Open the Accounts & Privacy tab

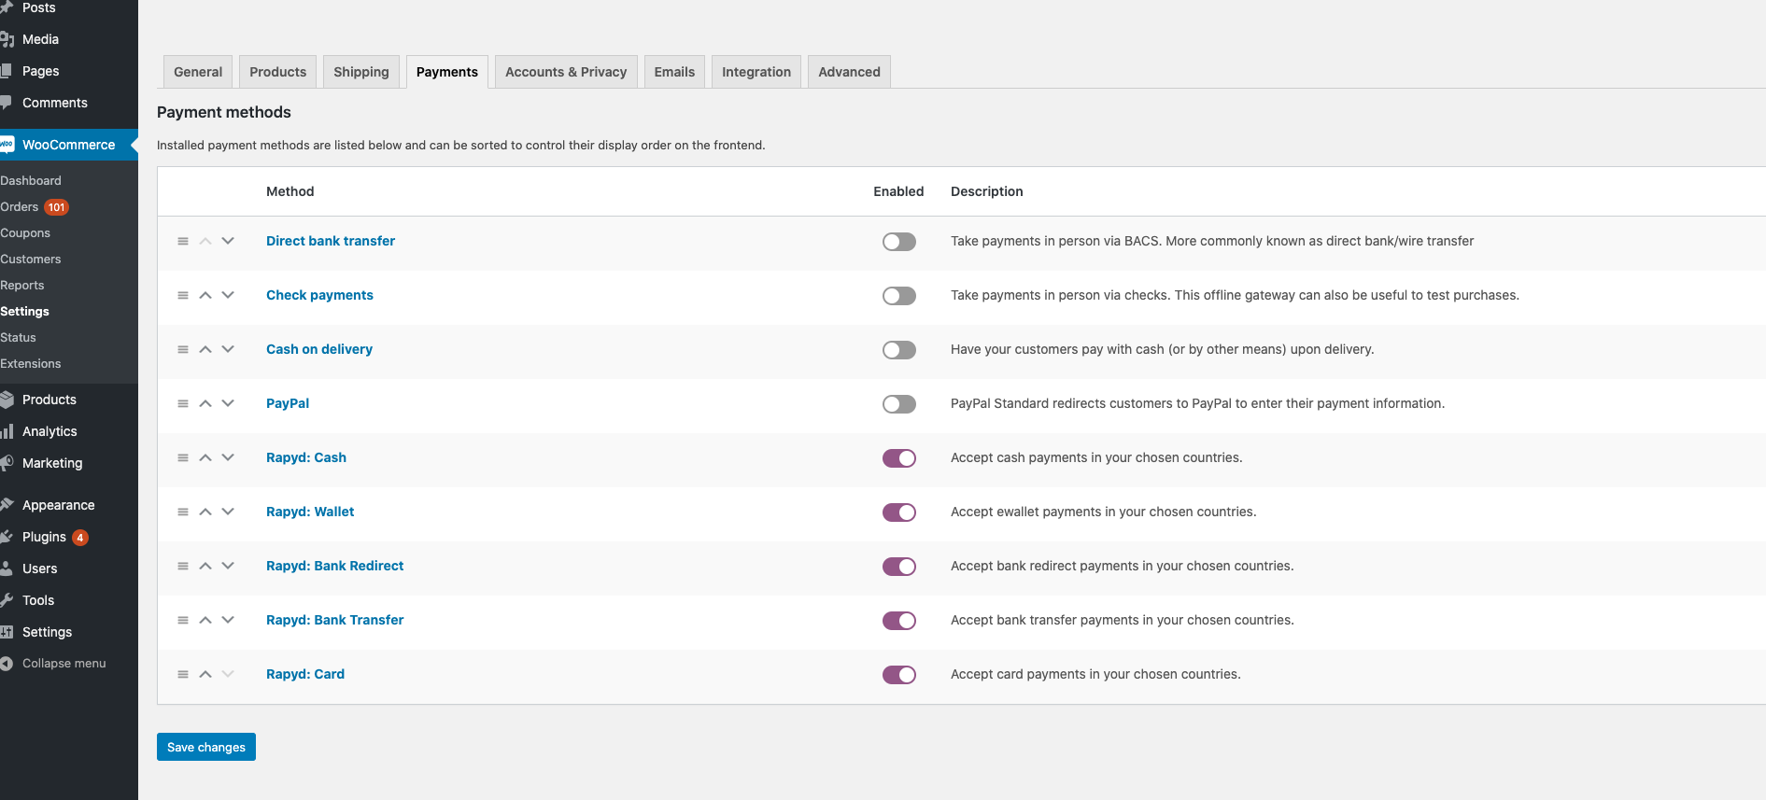pyautogui.click(x=565, y=72)
